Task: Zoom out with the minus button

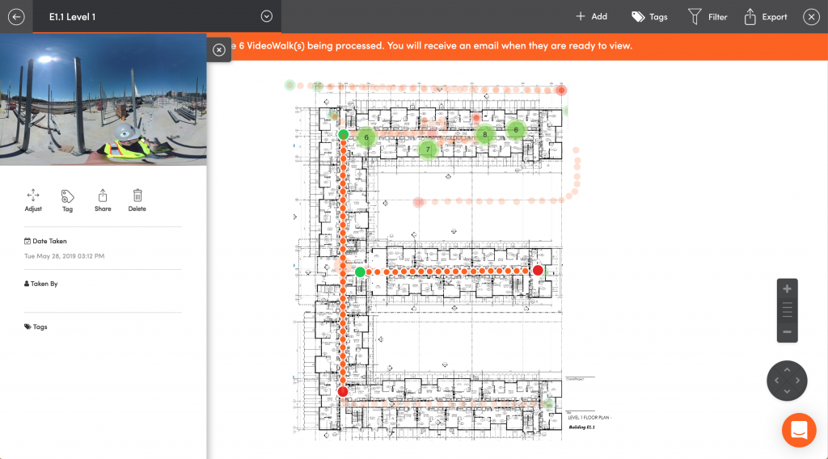Action: click(787, 332)
